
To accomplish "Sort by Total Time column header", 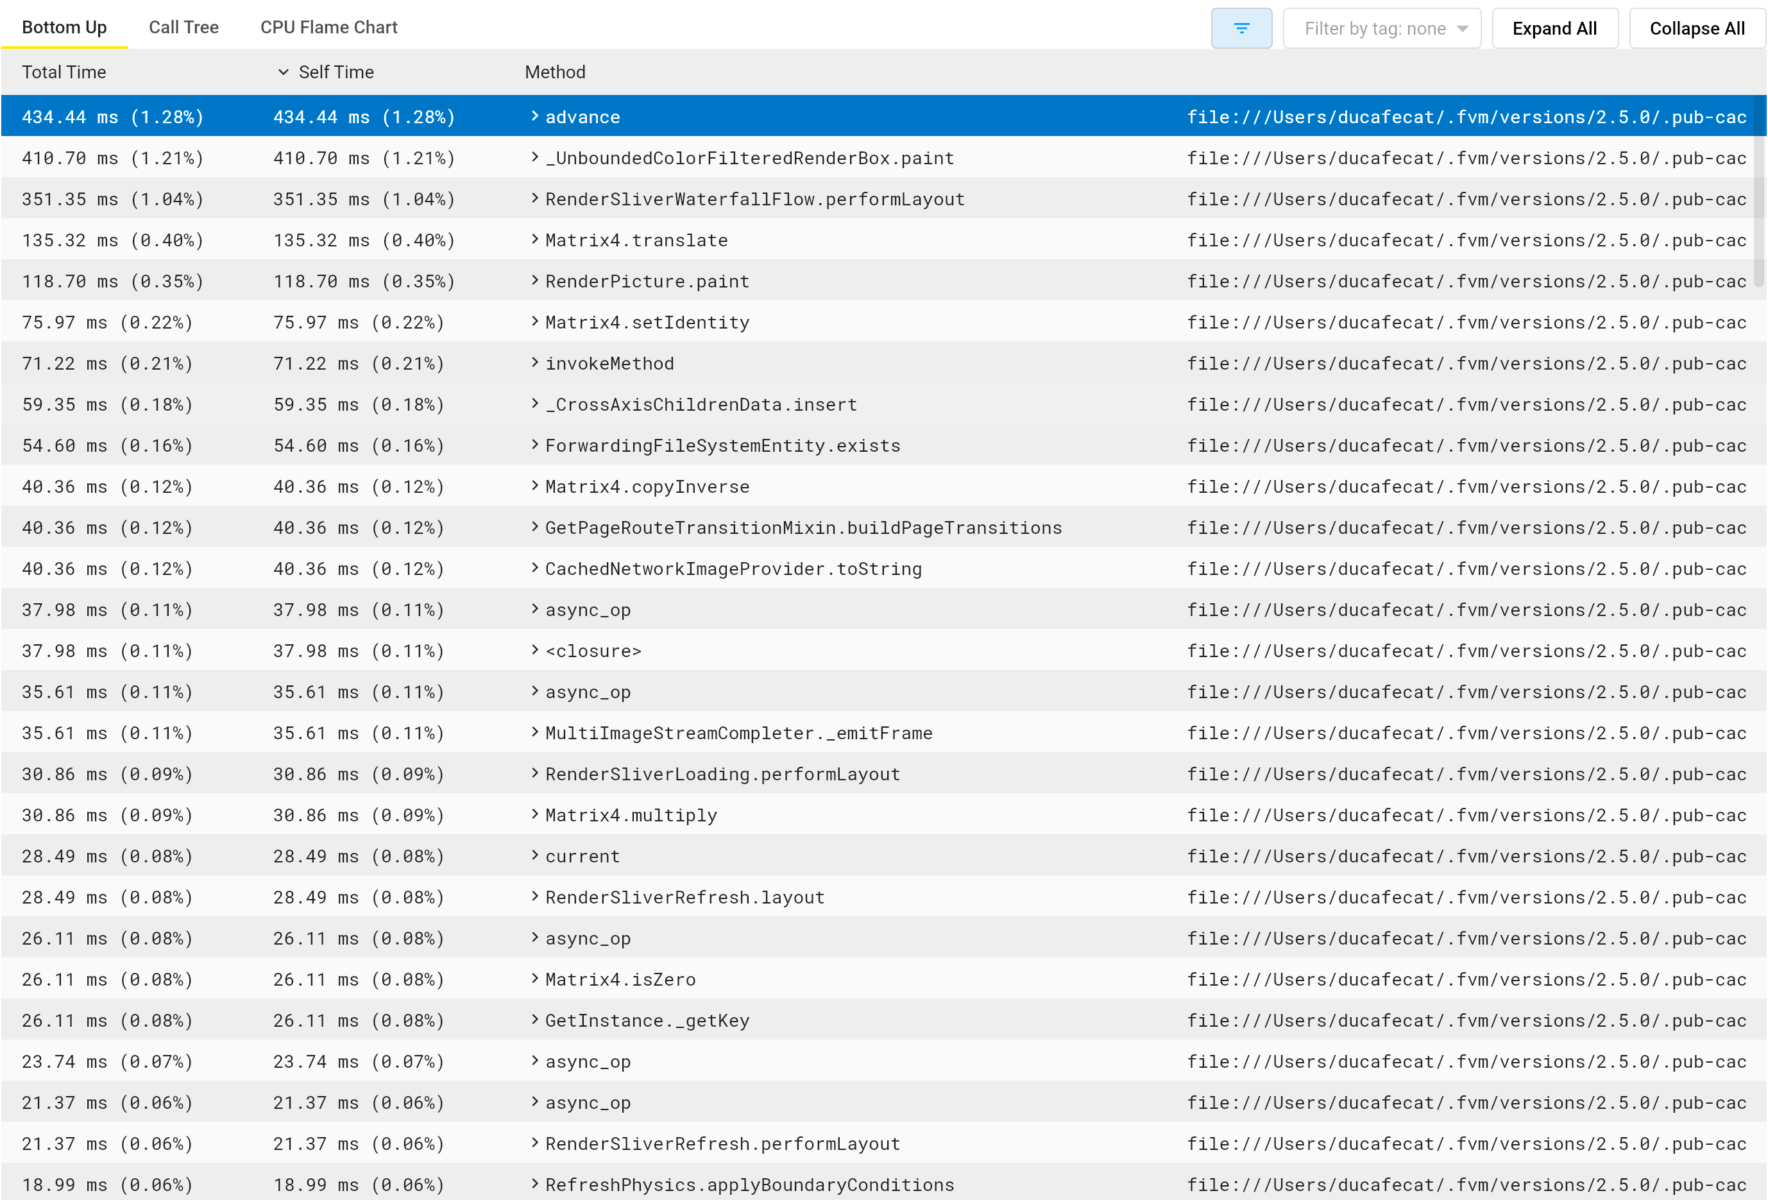I will point(64,73).
